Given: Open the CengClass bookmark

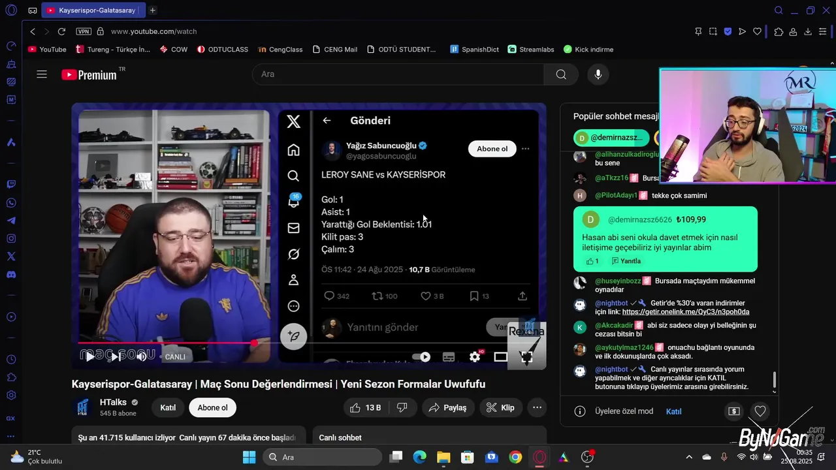Looking at the screenshot, I should tap(280, 50).
